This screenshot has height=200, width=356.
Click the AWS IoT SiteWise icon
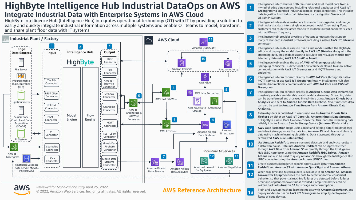[166, 93]
